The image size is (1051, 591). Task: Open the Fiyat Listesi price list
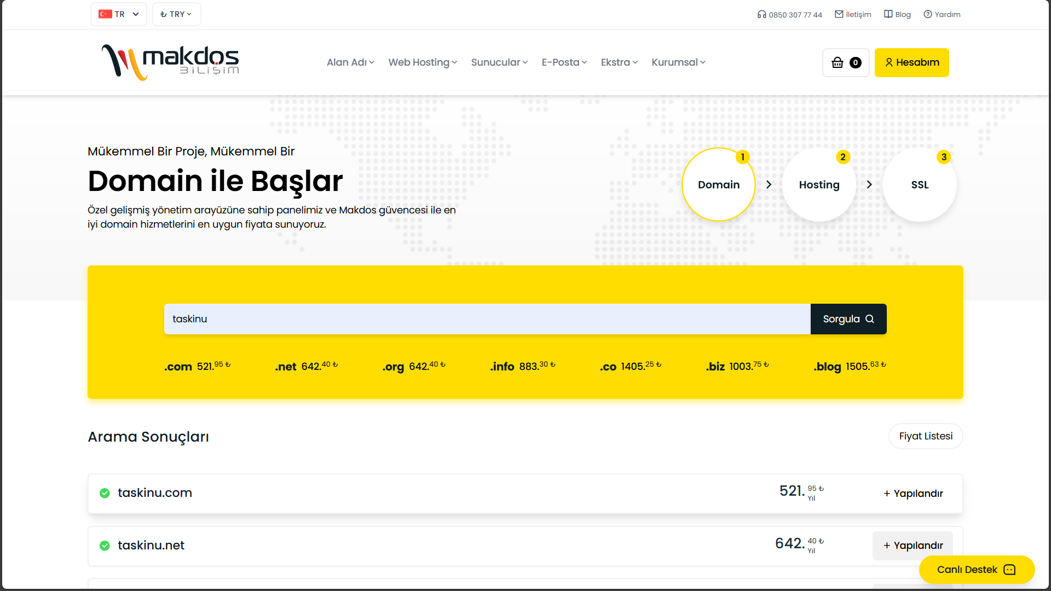(x=926, y=436)
